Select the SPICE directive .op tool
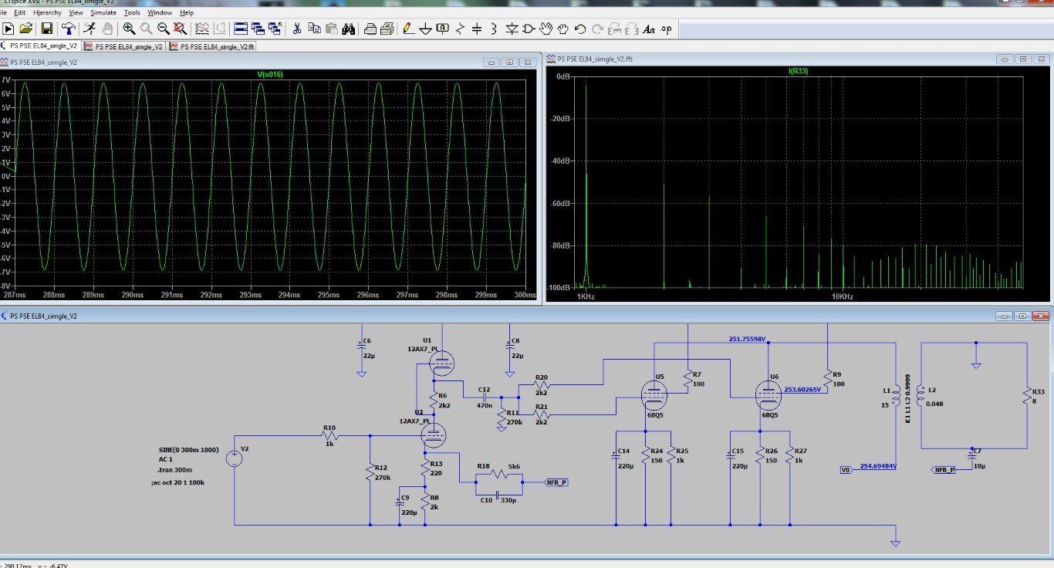1054x568 pixels. (x=667, y=29)
